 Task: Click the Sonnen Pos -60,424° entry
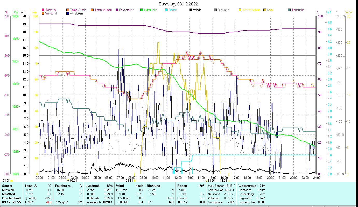221,190
